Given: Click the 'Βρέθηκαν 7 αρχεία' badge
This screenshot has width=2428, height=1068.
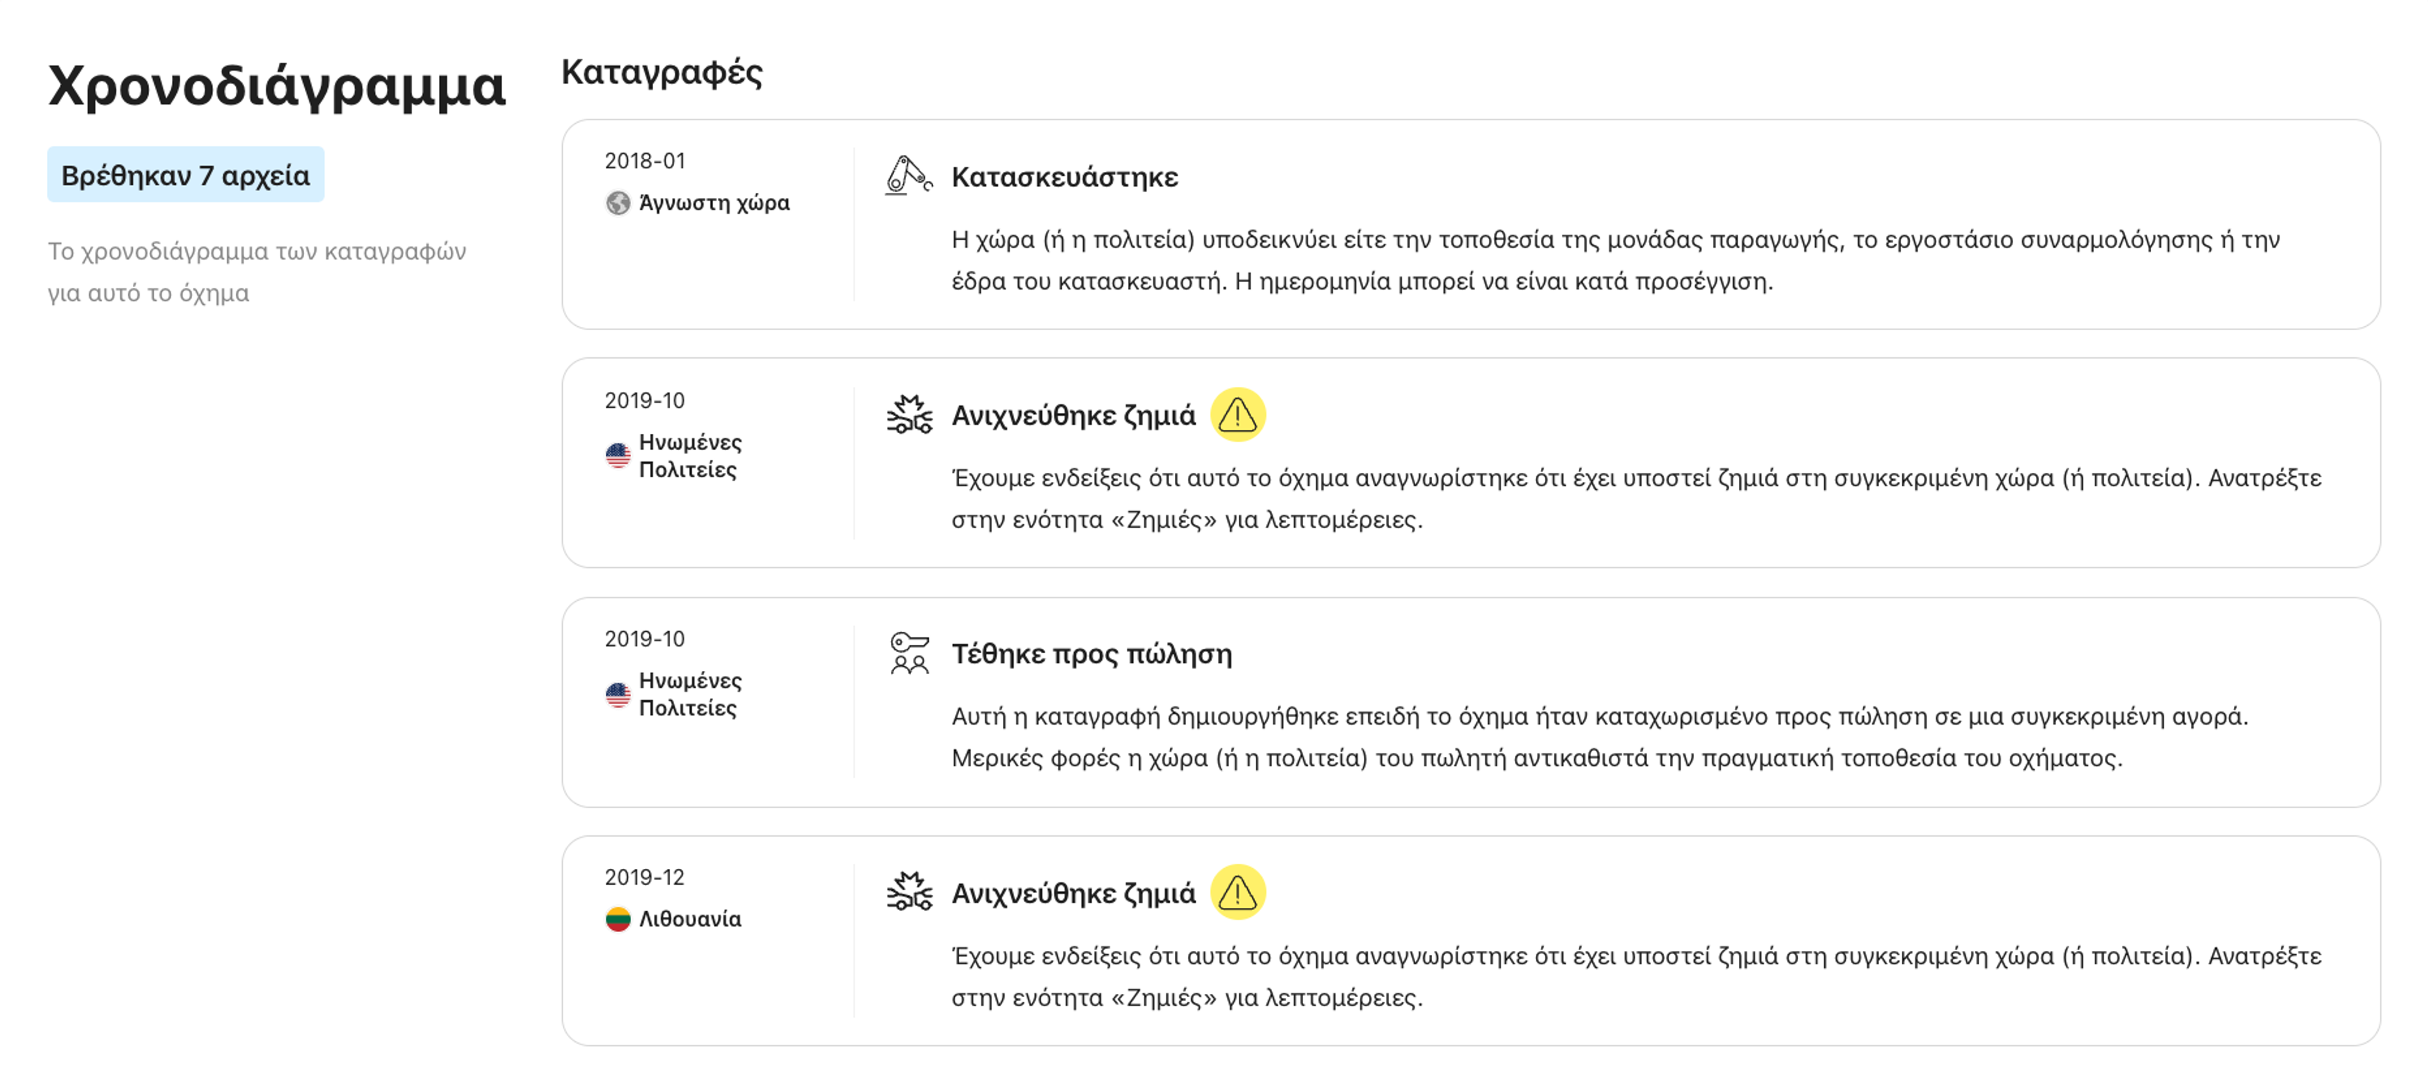Looking at the screenshot, I should 186,175.
